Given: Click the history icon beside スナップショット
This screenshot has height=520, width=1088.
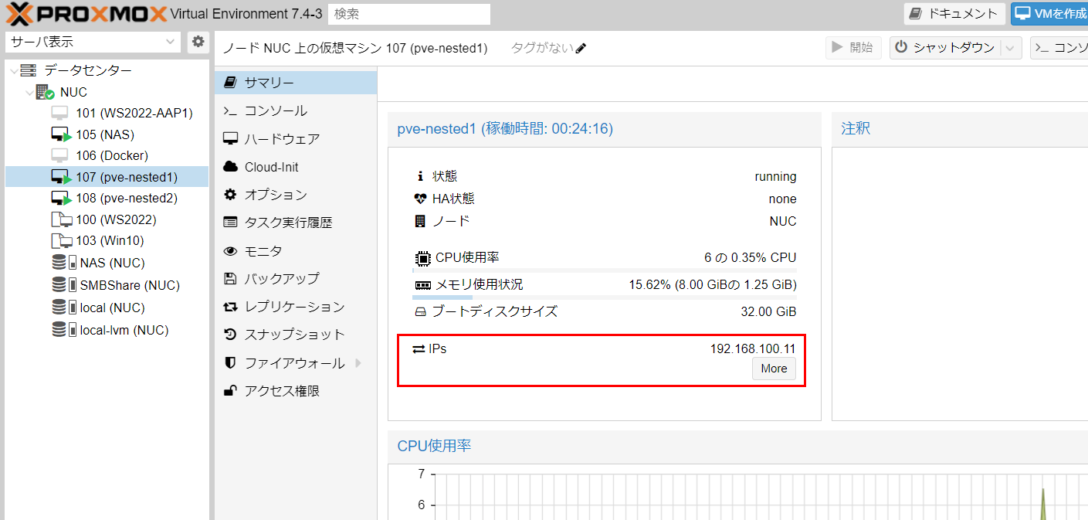Looking at the screenshot, I should (230, 335).
